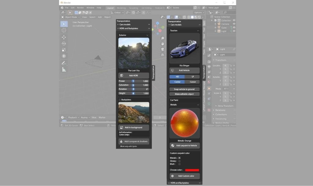Hide the Cube in the outliner
The height and width of the screenshot is (186, 313).
tap(234, 28)
